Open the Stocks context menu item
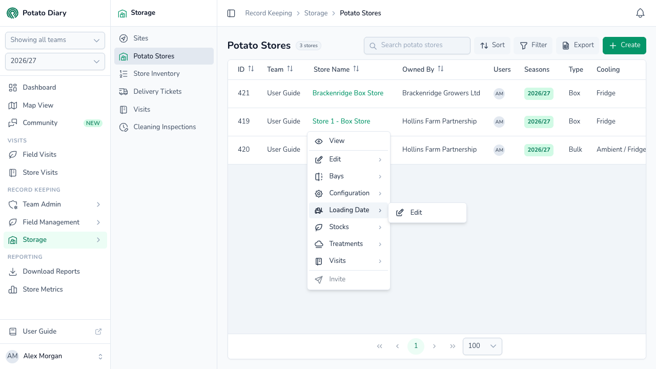This screenshot has width=656, height=369. coord(348,227)
